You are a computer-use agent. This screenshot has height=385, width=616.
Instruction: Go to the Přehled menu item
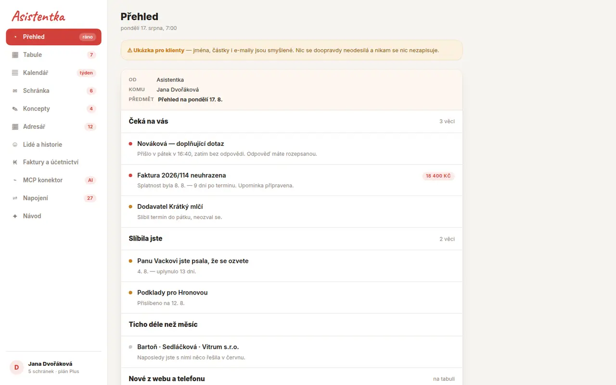[x=53, y=37]
